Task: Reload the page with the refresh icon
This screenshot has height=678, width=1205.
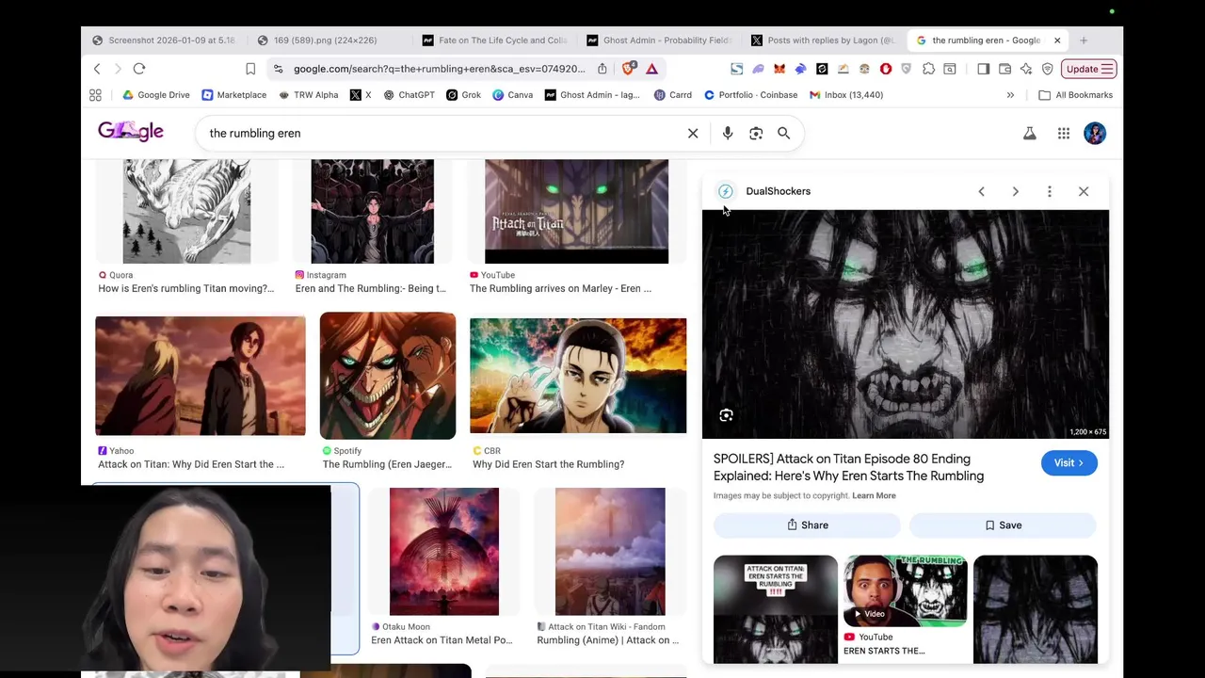Action: [x=139, y=69]
